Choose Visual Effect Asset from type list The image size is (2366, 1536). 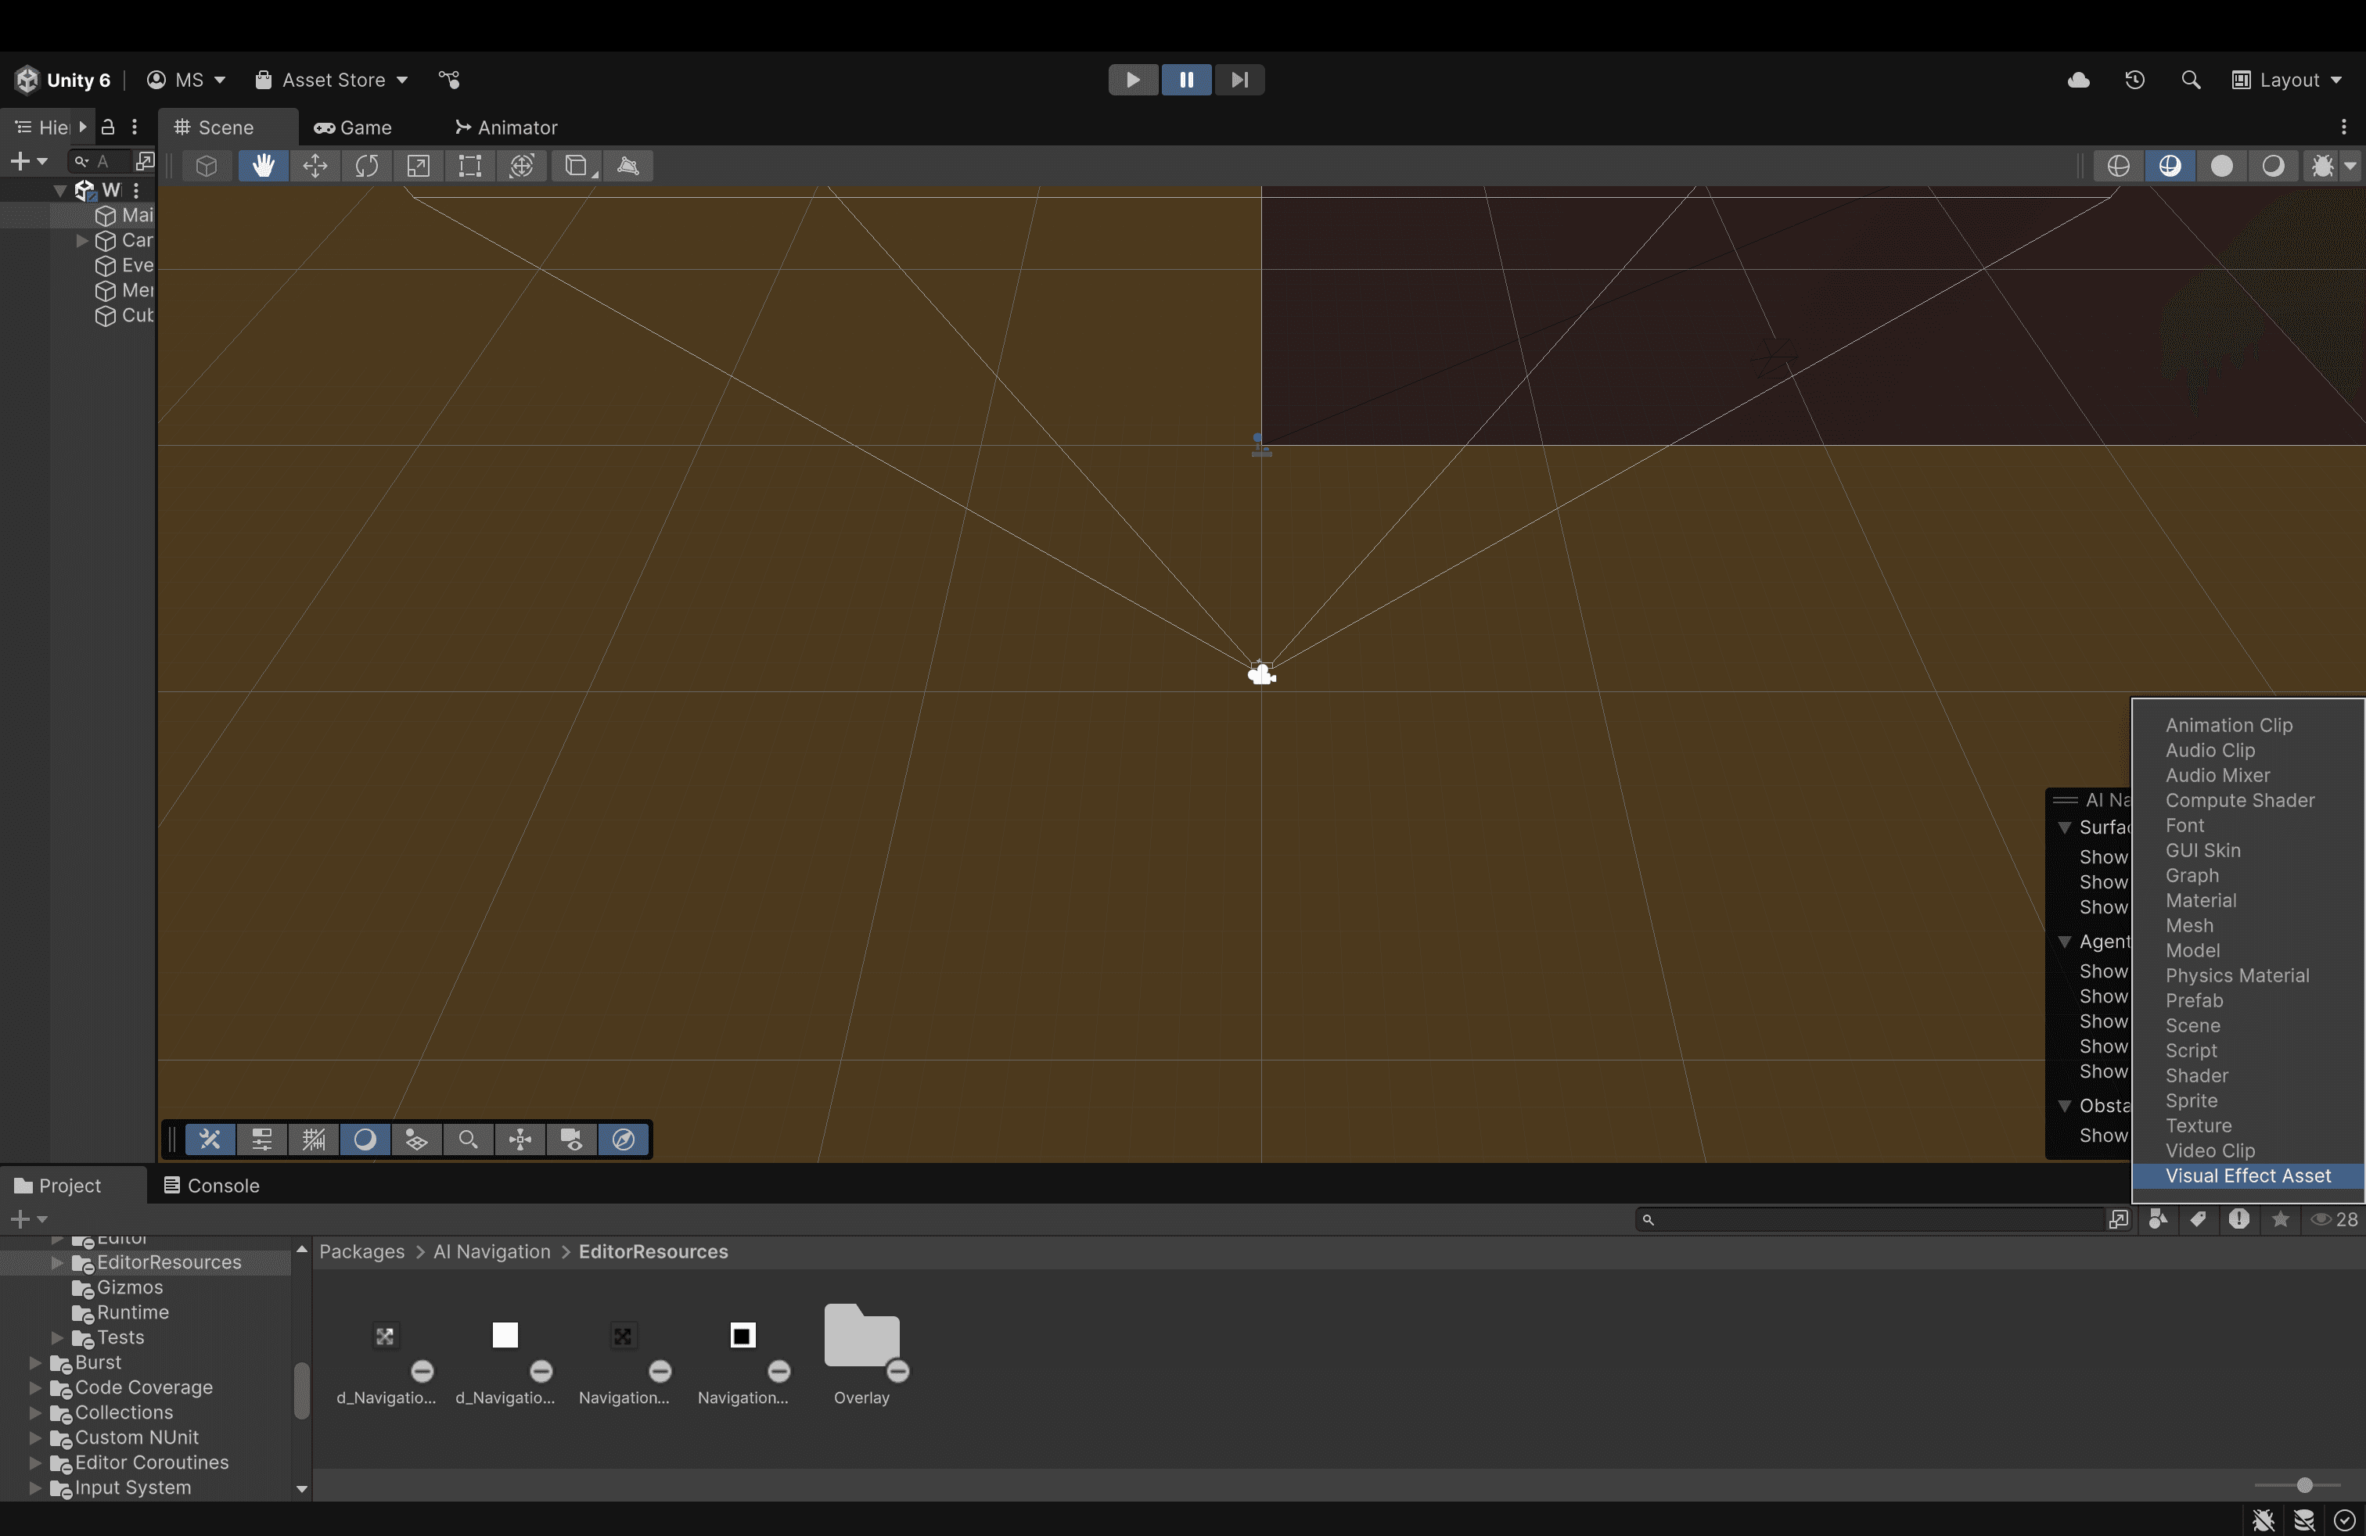2248,1175
